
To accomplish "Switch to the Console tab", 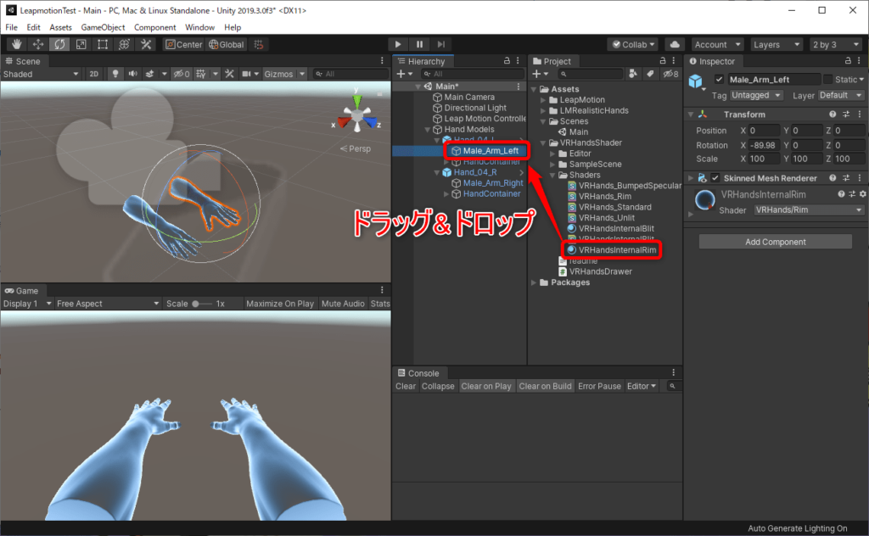I will [x=419, y=373].
